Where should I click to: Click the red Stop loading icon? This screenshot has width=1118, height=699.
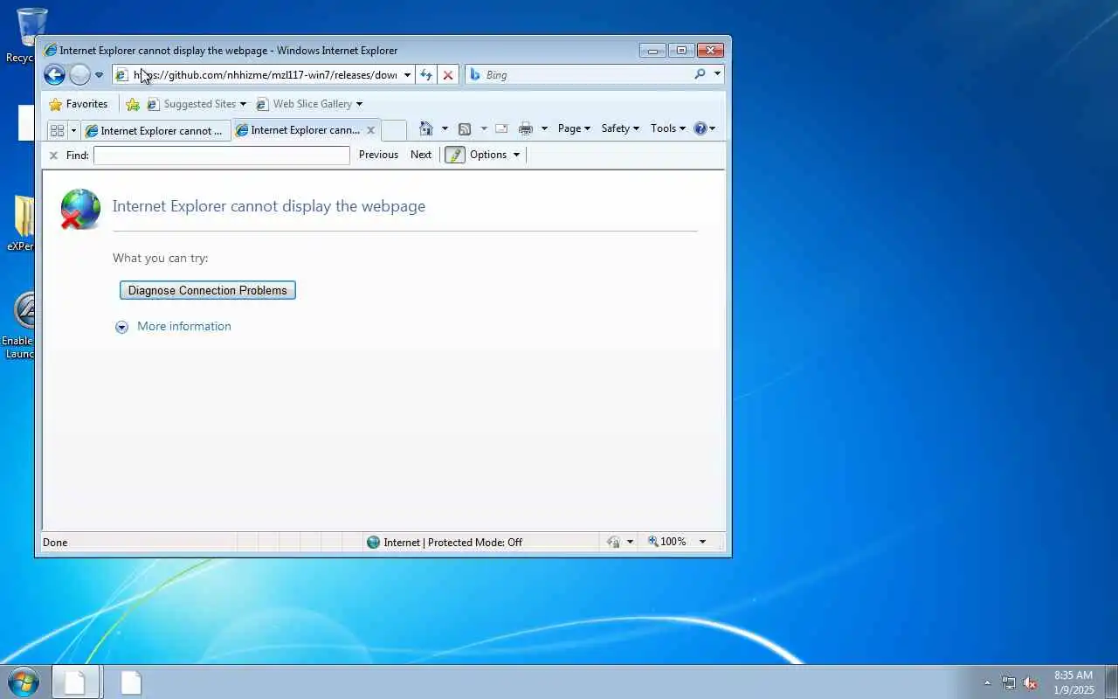[x=448, y=75]
